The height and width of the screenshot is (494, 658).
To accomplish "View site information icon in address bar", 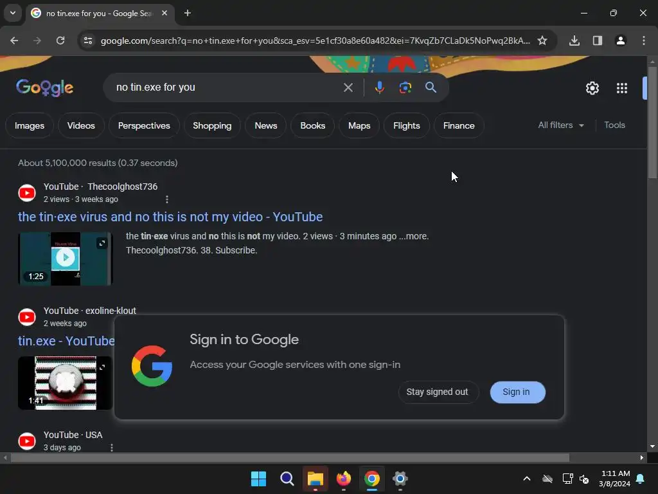I will coord(88,41).
